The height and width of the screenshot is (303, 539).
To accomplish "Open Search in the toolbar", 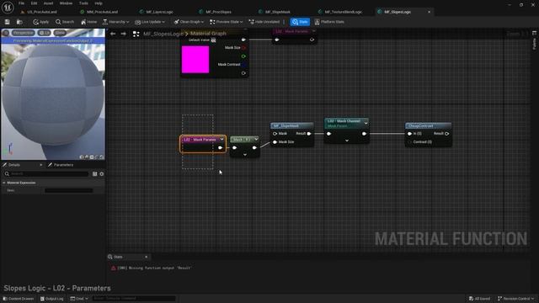I will pyautogui.click(x=65, y=22).
